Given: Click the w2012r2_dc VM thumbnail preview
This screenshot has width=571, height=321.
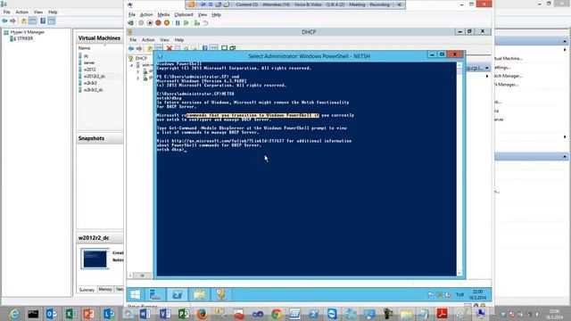Looking at the screenshot, I should click(x=95, y=259).
